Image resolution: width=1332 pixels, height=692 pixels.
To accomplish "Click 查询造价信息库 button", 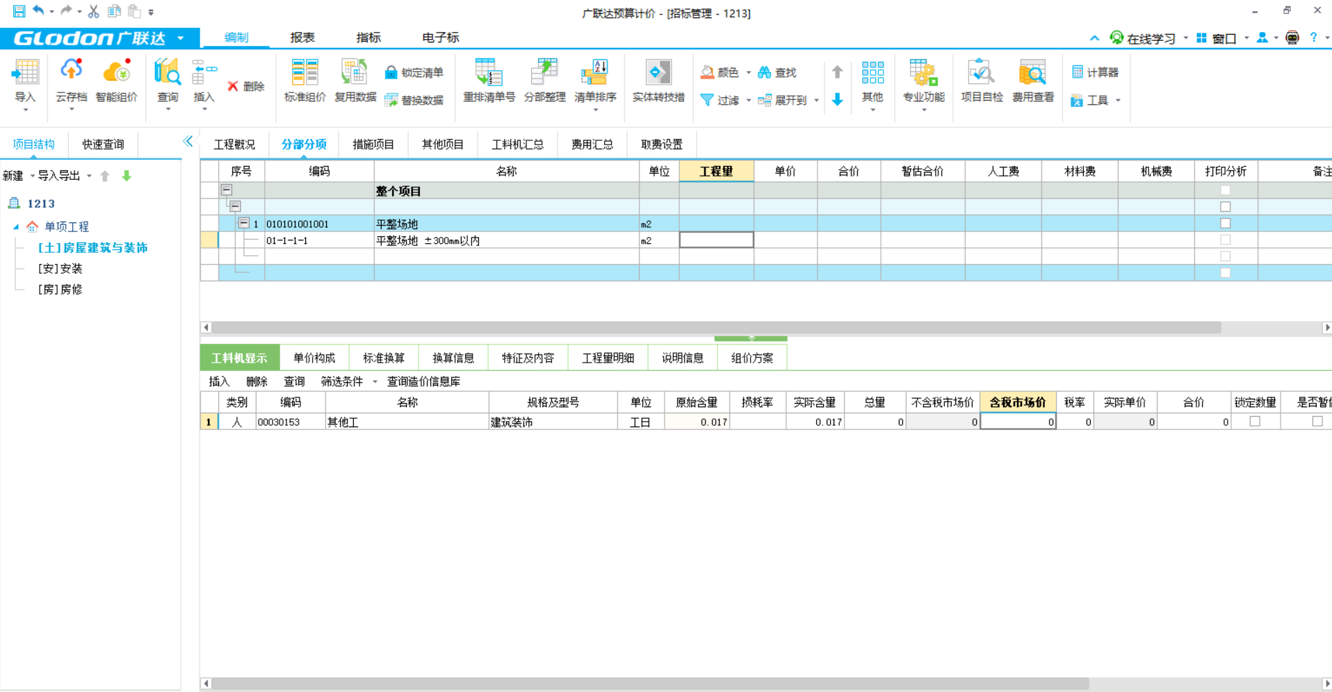I will click(x=423, y=381).
